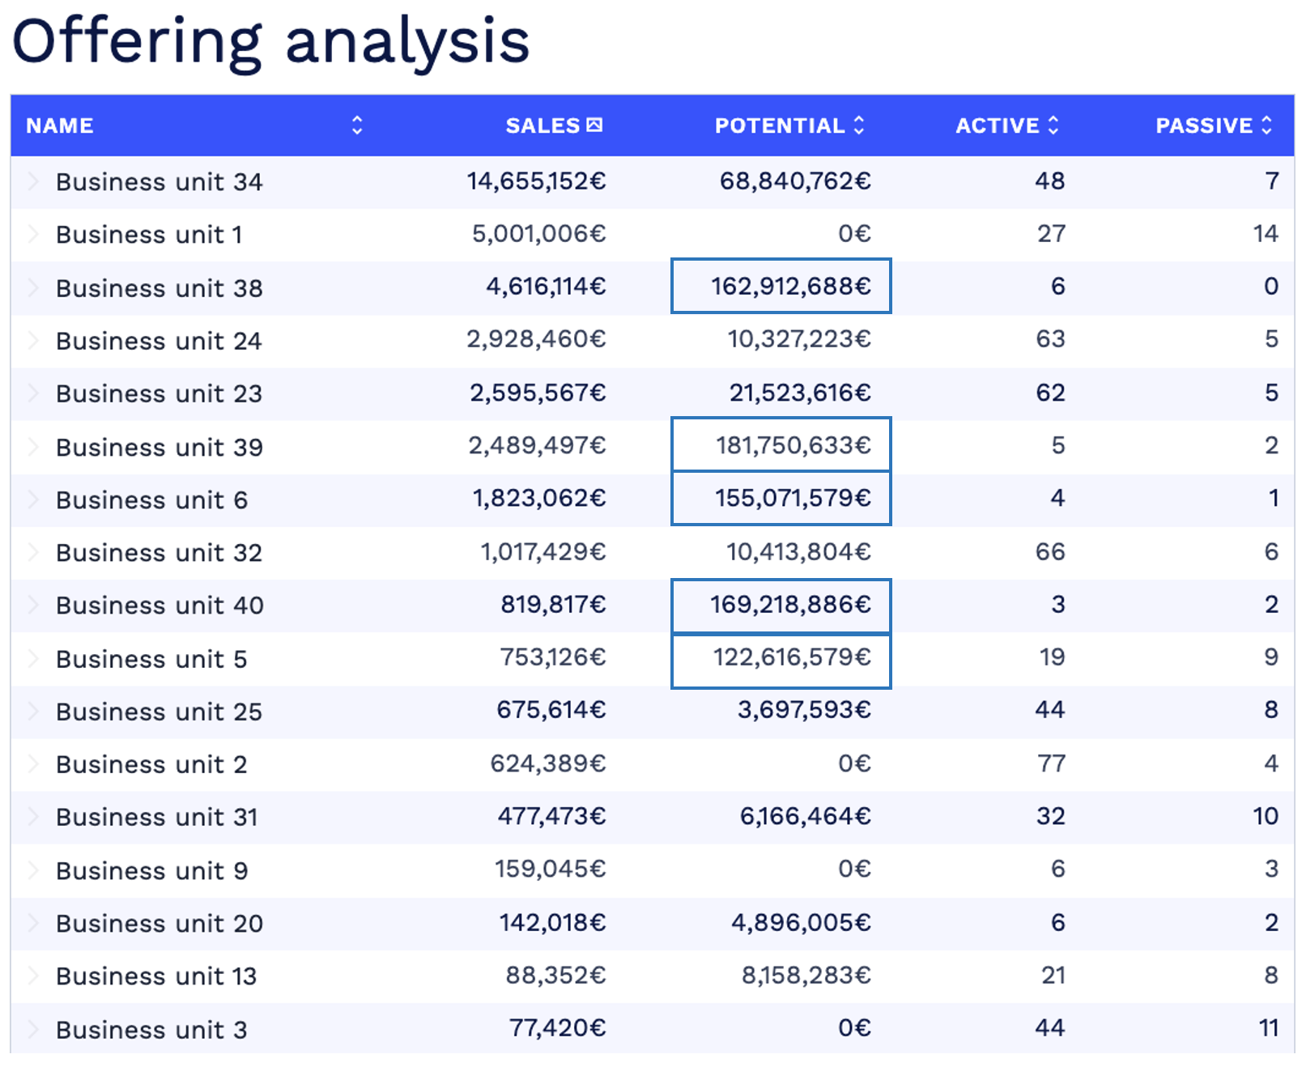Select the 181,750,633€ potential cell
The height and width of the screenshot is (1067, 1302).
(x=781, y=445)
